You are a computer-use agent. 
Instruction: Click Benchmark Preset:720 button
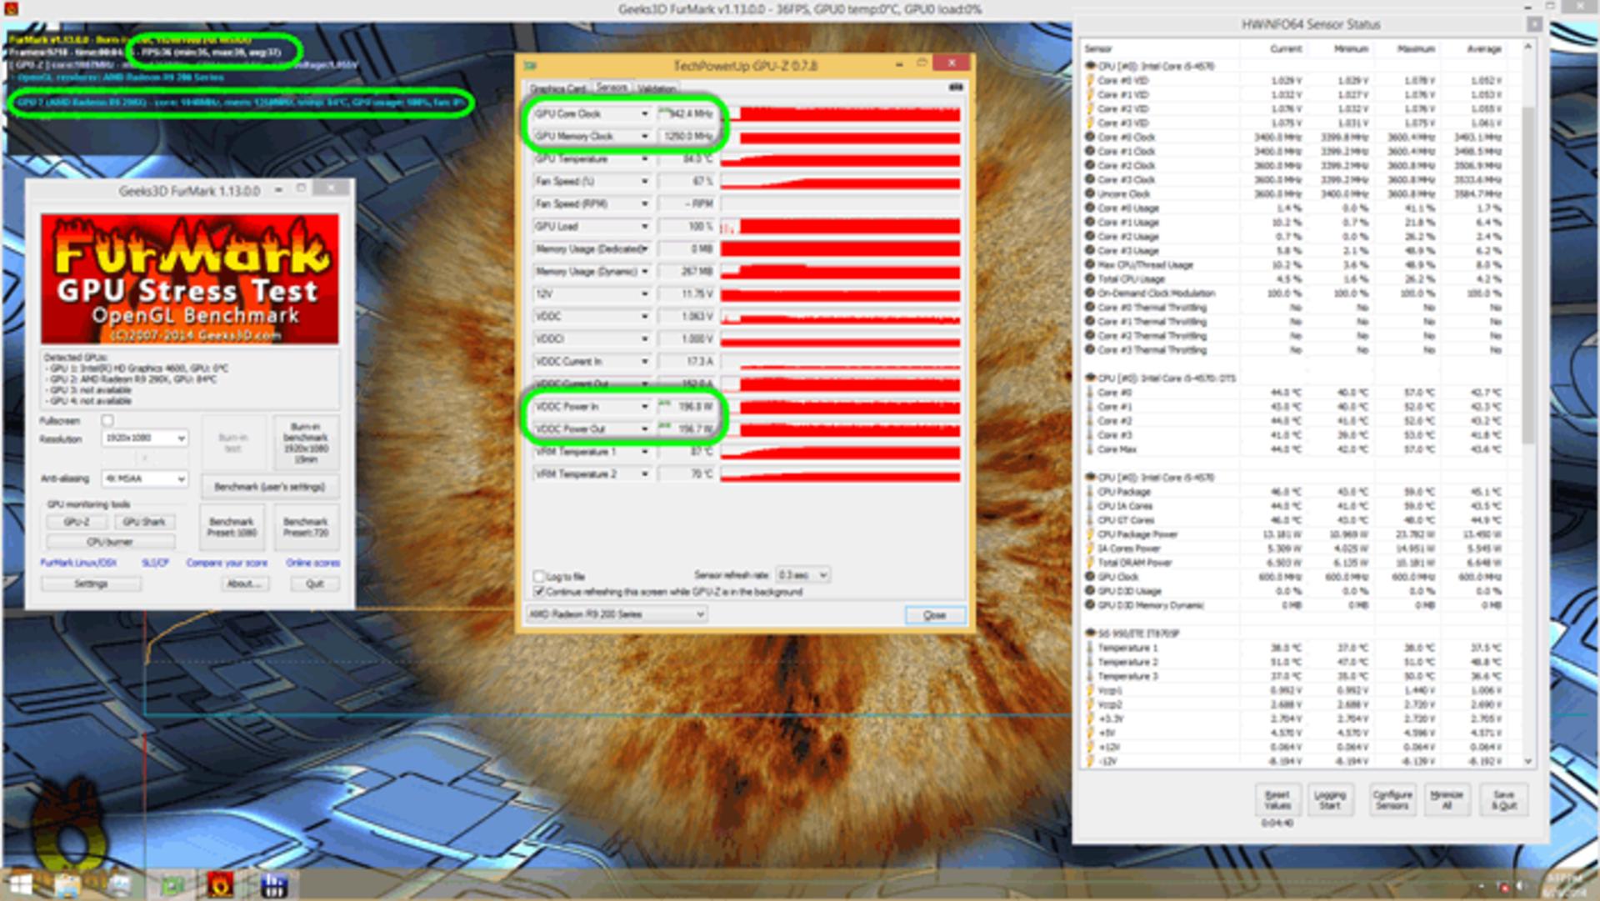point(306,527)
